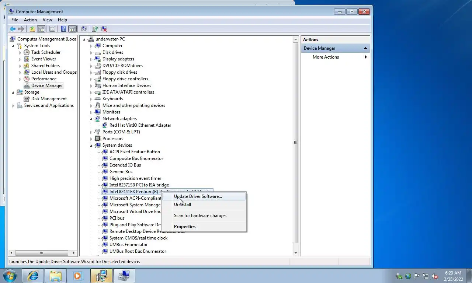This screenshot has width=472, height=283.
Task: Select System CMOS/real time clock device
Action: click(x=138, y=238)
